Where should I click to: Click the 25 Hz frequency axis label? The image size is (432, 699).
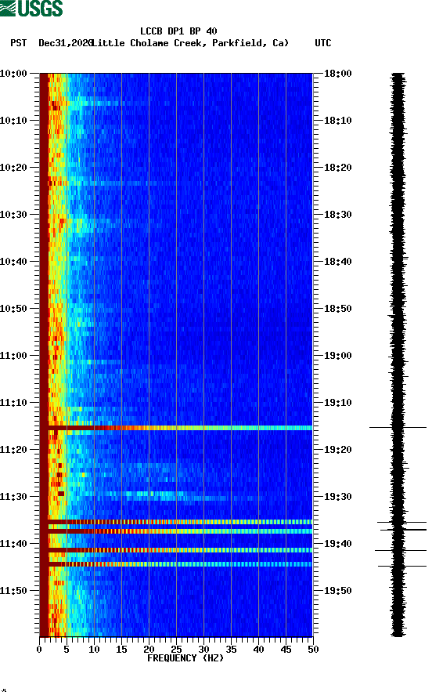point(176,650)
